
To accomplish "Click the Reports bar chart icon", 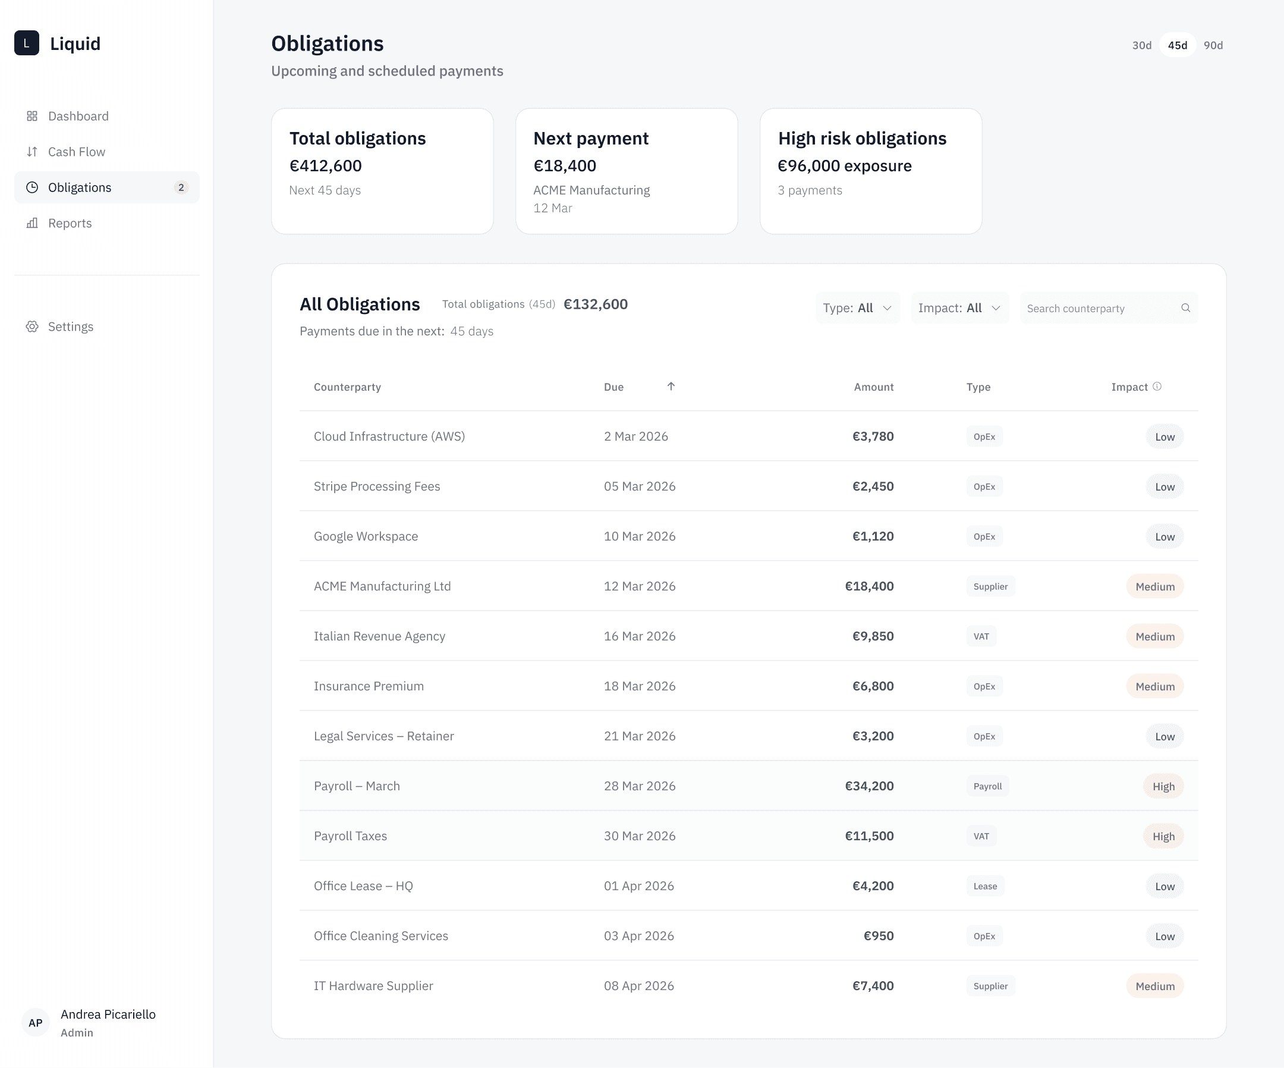I will 32,223.
